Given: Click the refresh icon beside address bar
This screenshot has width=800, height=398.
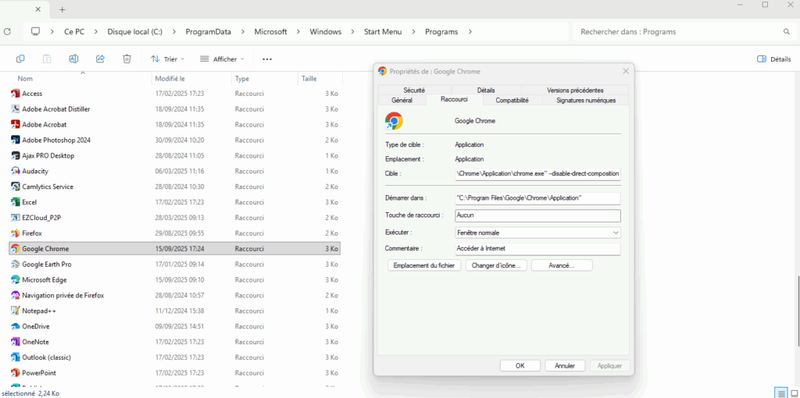Looking at the screenshot, I should [x=7, y=31].
